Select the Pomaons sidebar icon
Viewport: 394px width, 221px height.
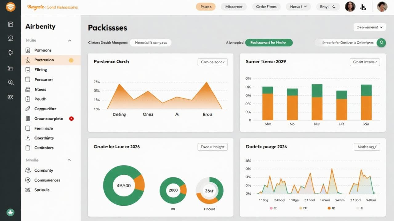[x=27, y=50]
